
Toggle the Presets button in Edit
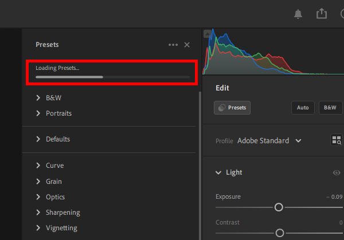coord(232,107)
